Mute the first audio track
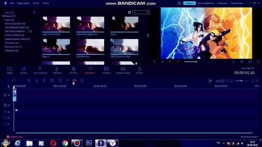Screen dimensions: 262x147 click(9, 118)
